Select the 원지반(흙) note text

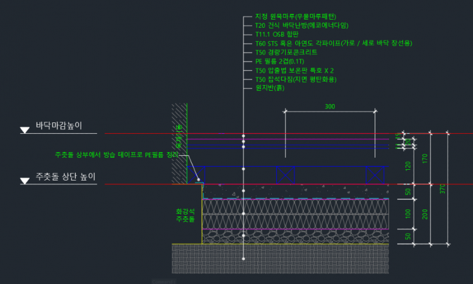[x=269, y=88]
